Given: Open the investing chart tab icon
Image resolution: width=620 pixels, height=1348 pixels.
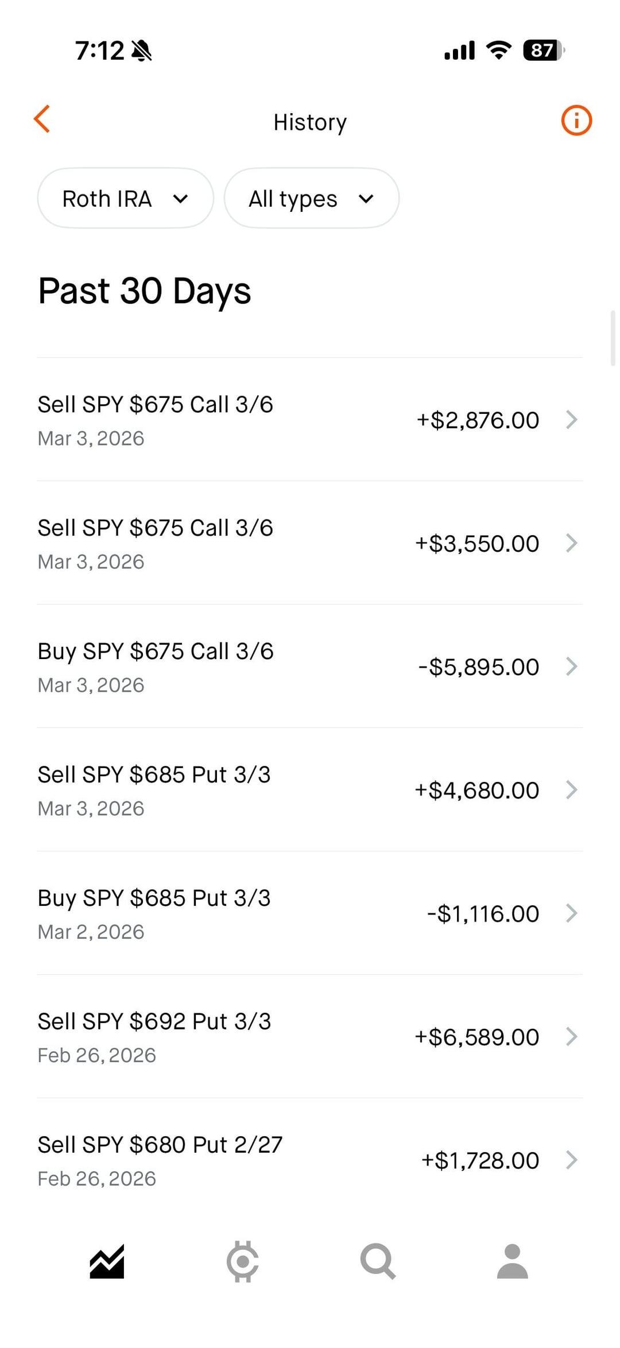Looking at the screenshot, I should pos(107,1262).
